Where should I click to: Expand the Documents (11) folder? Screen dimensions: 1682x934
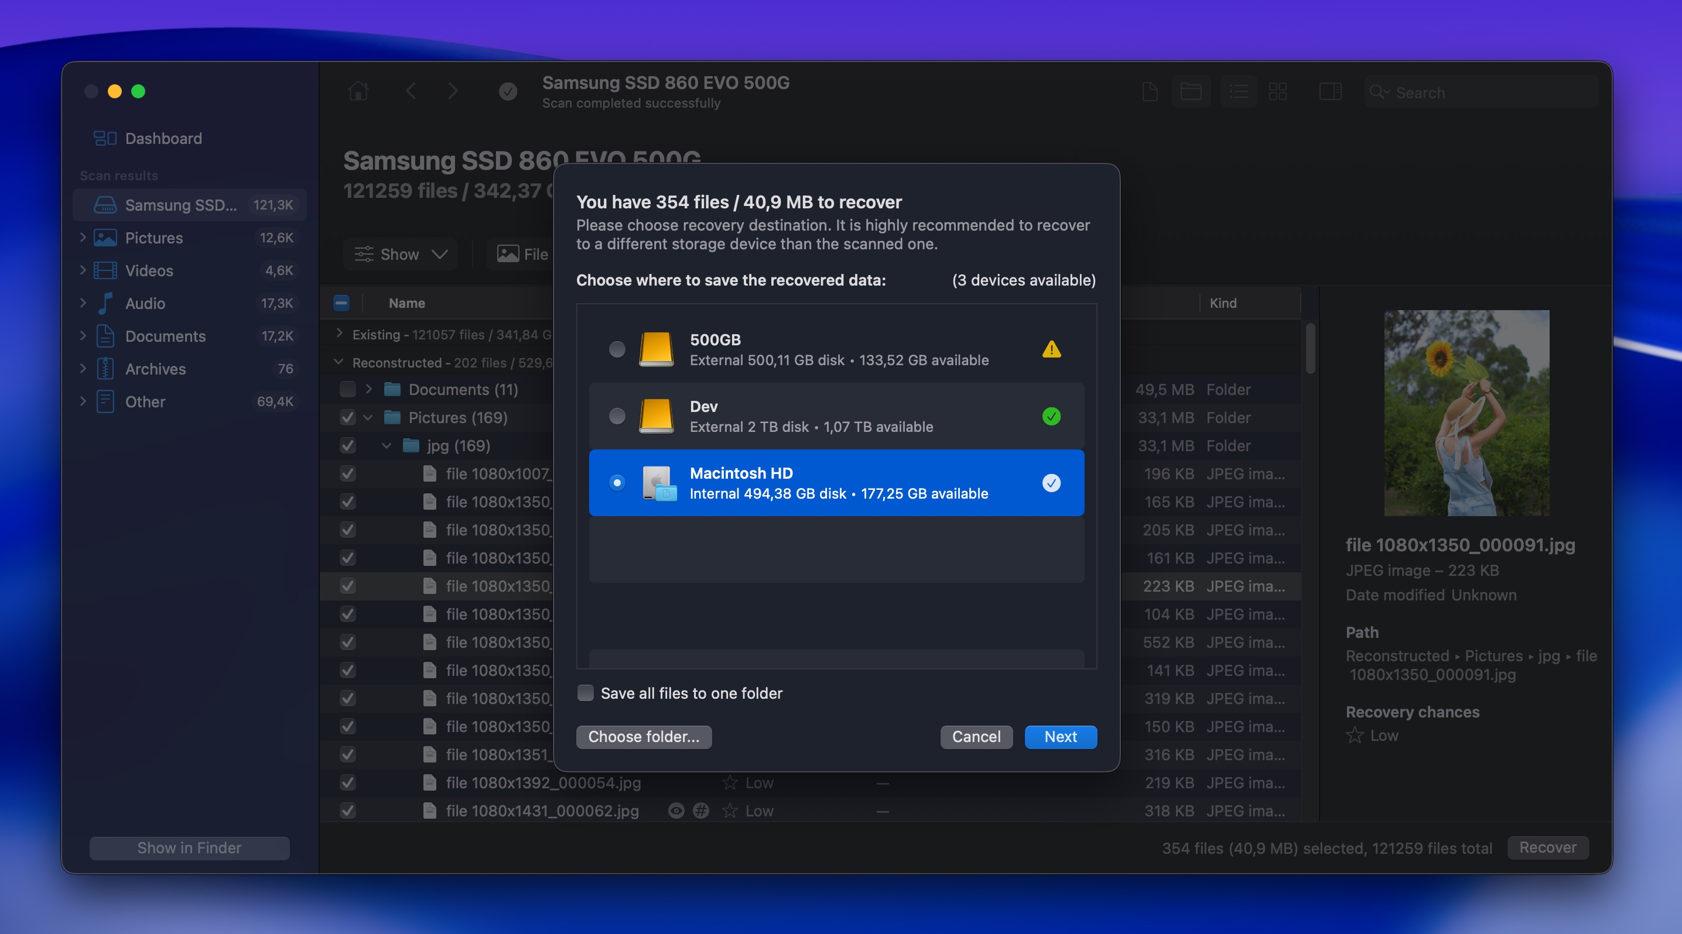[x=369, y=389]
